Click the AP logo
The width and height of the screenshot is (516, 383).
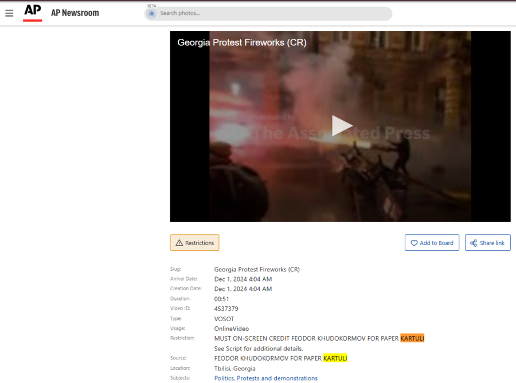tap(32, 13)
